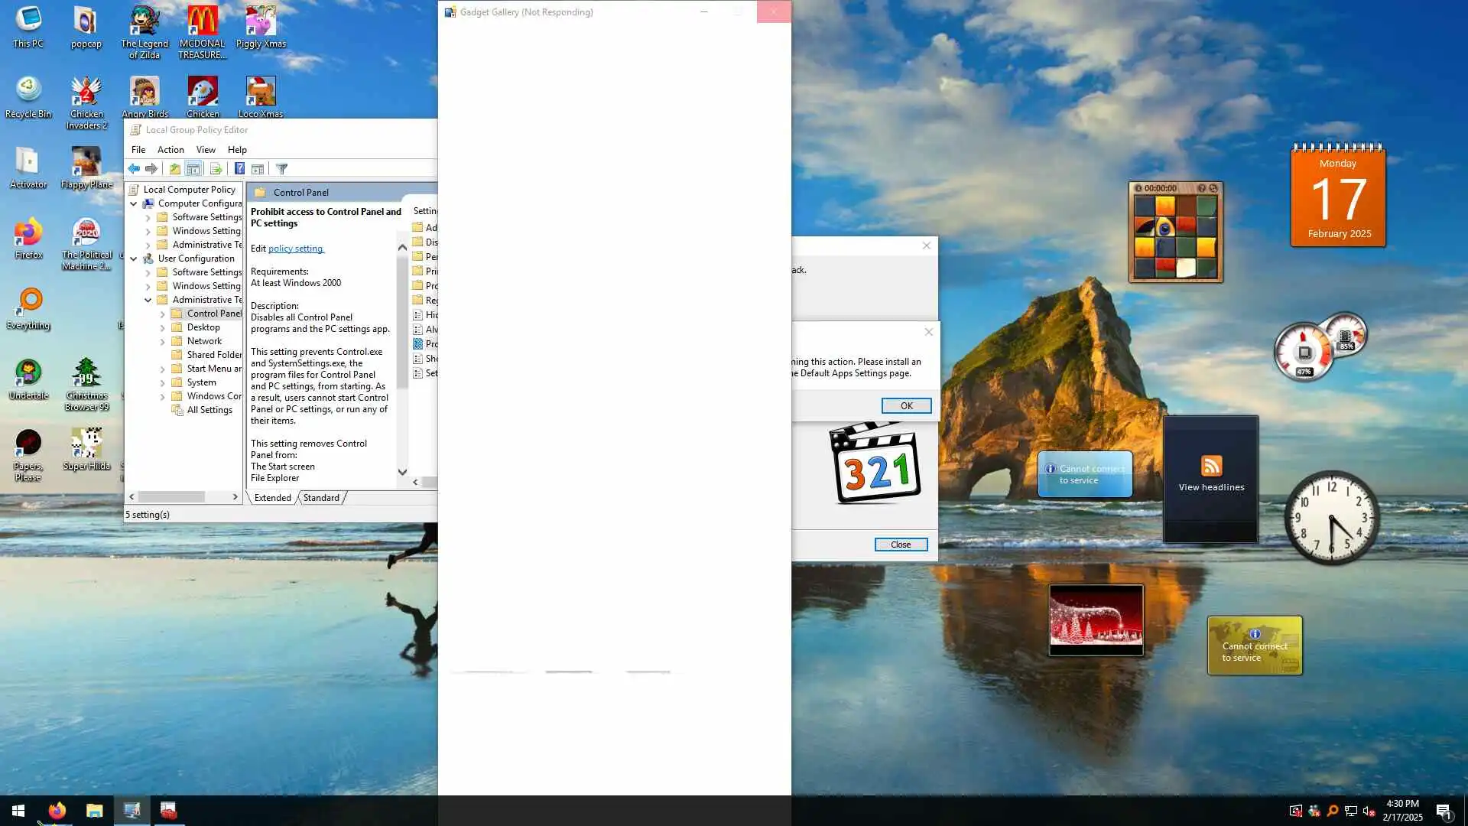Expand the Desktop folder node

162,327
